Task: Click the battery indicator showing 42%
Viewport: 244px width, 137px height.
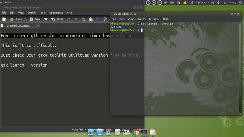Action: (205, 3)
